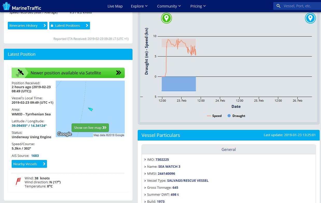This screenshot has height=203, width=321.
Task: Click double arrow on satellite banner
Action: click(118, 73)
